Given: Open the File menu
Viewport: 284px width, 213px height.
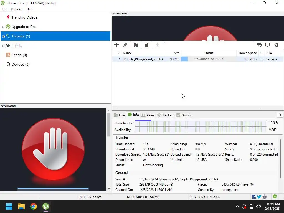Looking at the screenshot, I should [x=4, y=9].
